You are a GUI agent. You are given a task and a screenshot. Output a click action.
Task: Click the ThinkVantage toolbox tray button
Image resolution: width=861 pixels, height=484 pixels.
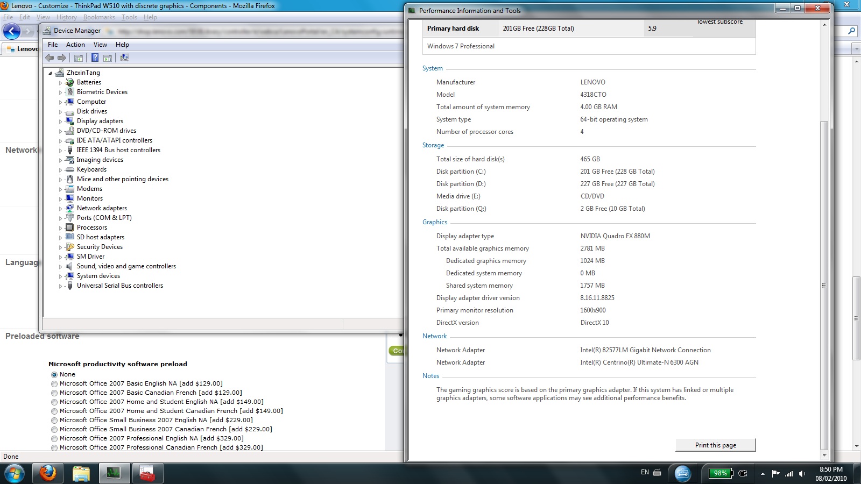click(x=683, y=473)
